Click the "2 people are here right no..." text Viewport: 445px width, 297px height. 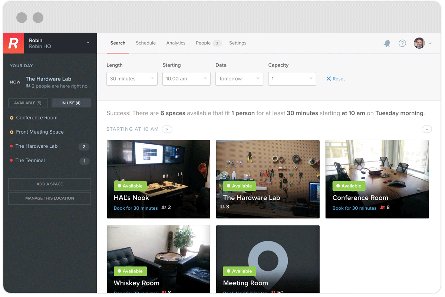pyautogui.click(x=61, y=86)
